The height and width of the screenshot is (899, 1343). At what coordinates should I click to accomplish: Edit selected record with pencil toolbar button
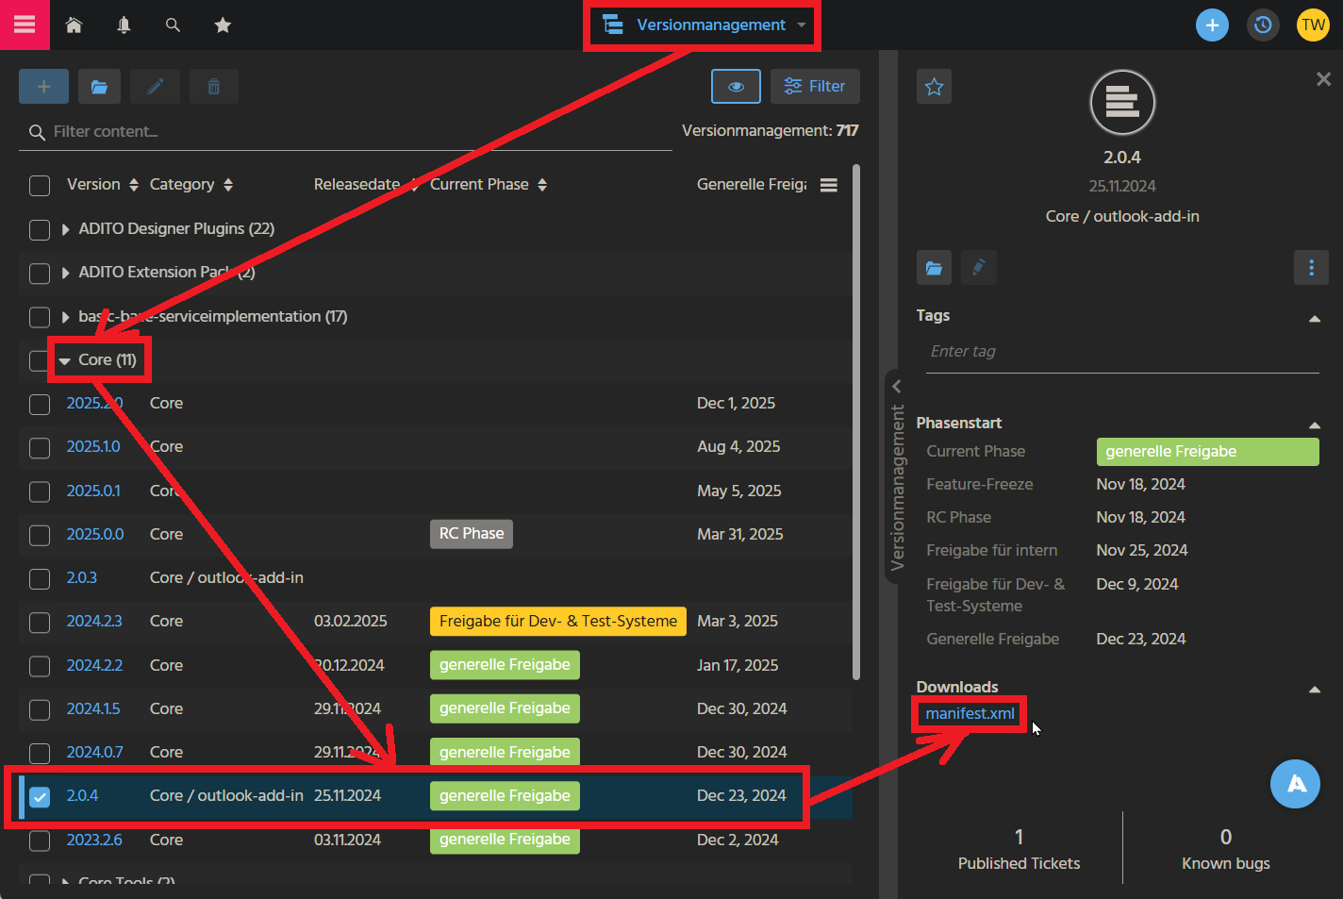tap(155, 87)
